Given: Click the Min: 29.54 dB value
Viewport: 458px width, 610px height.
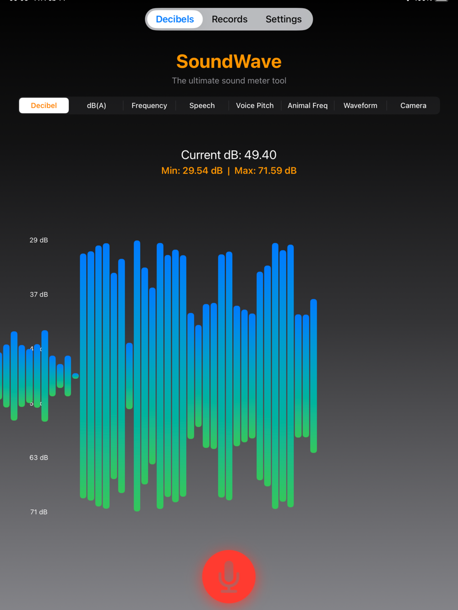Looking at the screenshot, I should [x=192, y=171].
